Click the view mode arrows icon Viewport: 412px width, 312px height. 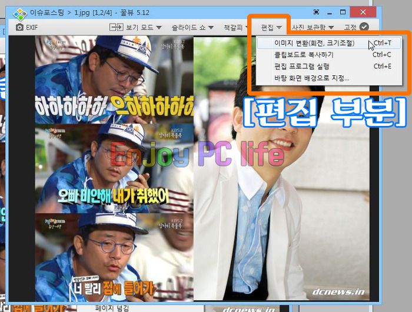(117, 27)
